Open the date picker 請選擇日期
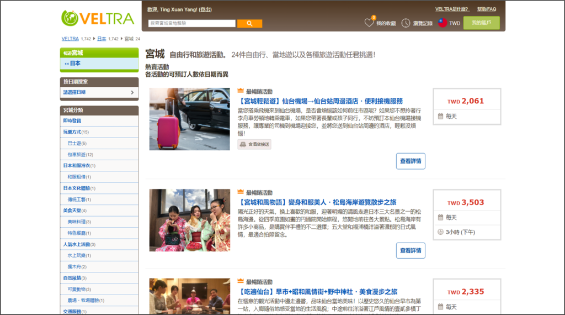Image resolution: width=565 pixels, height=315 pixels. pyautogui.click(x=99, y=92)
